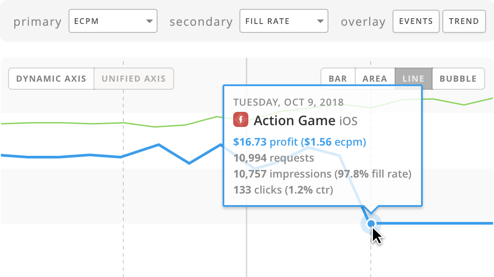Select the BAR chart type
This screenshot has width=494, height=277.
[338, 79]
